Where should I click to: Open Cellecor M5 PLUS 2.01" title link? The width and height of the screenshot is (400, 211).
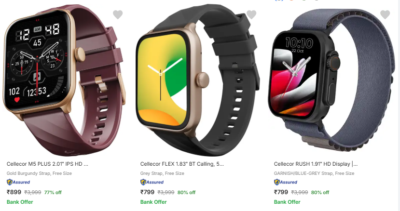47,164
